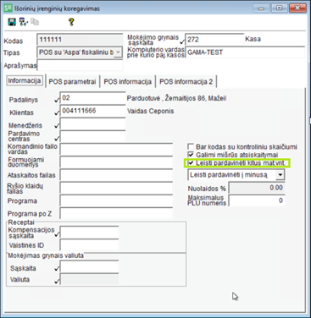Click the Ataskaitos failas input field
Screen dimensions: 311x318
[116, 175]
